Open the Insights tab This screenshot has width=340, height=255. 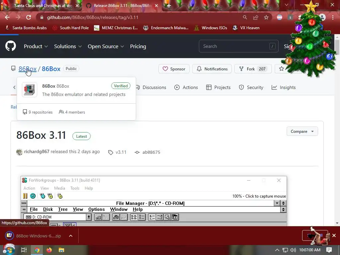[x=284, y=87]
